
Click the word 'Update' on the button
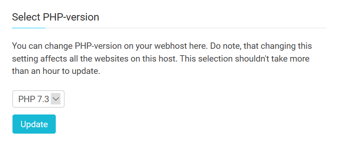click(34, 124)
